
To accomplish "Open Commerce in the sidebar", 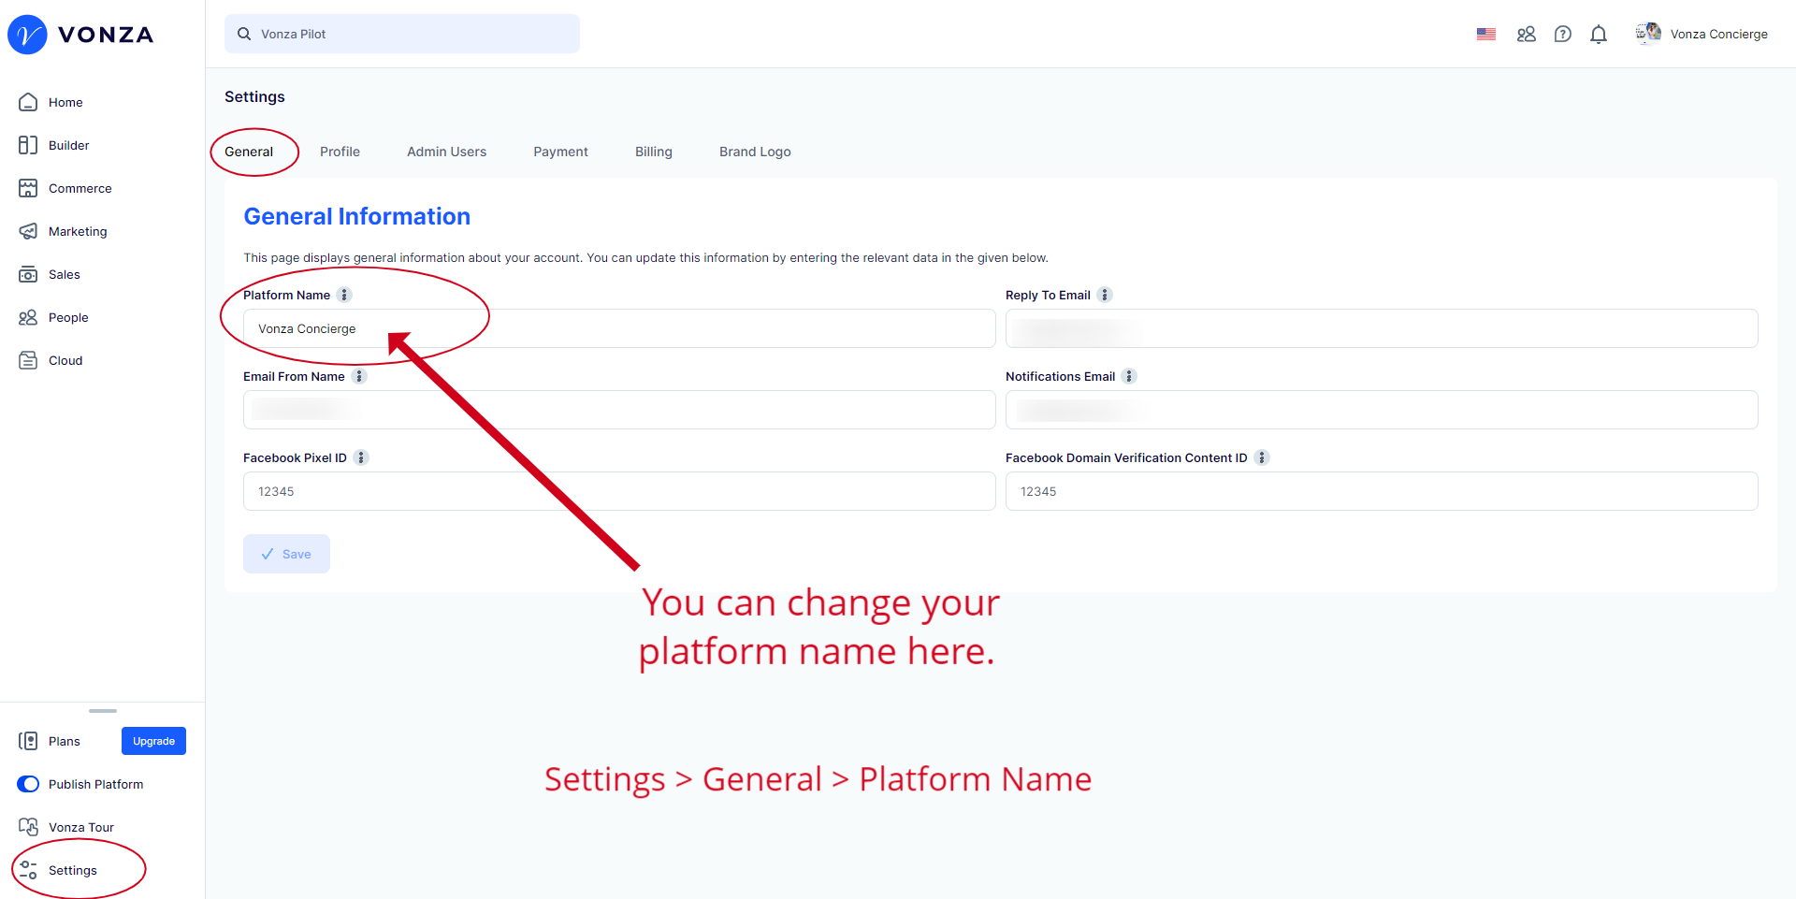I will [x=80, y=188].
